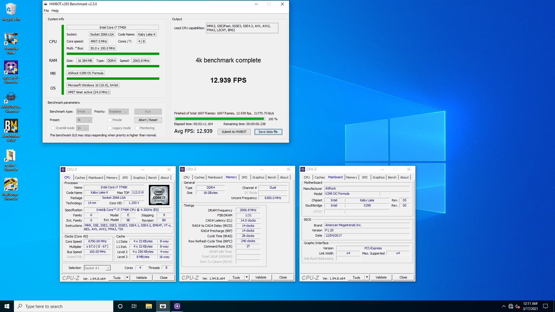Image resolution: width=555 pixels, height=312 pixels.
Task: Switch to About tab in CPU-Z Memory window
Action: click(284, 177)
